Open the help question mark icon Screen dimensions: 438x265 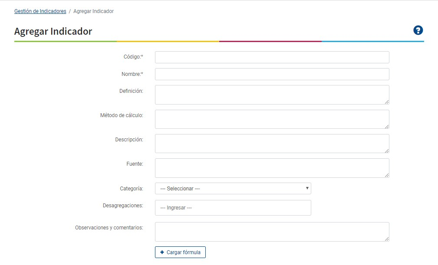pos(418,30)
